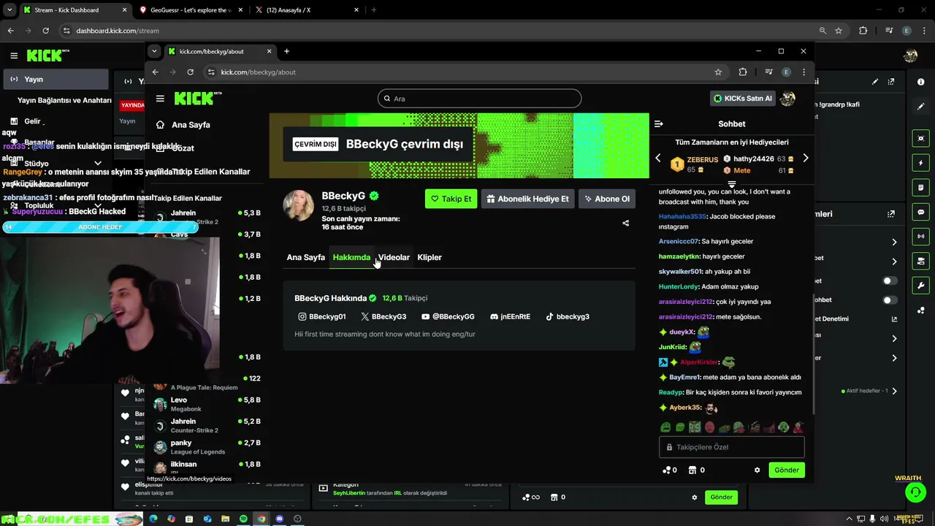Open the TikTok link bbeckyg3
Viewport: 935px width, 526px height.
(x=568, y=316)
